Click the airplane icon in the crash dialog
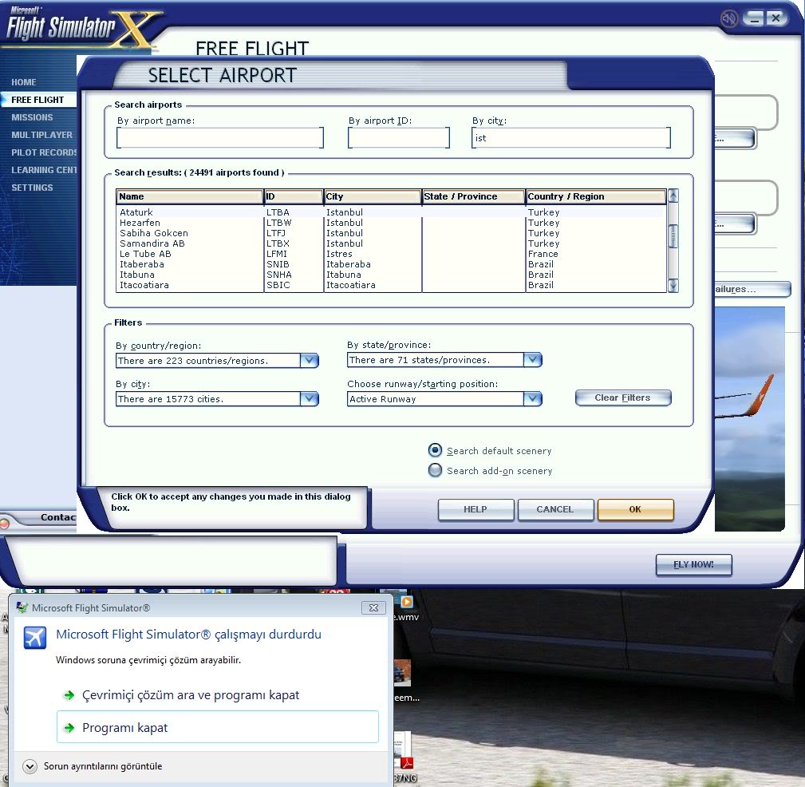Viewport: 805px width, 787px height. tap(35, 638)
